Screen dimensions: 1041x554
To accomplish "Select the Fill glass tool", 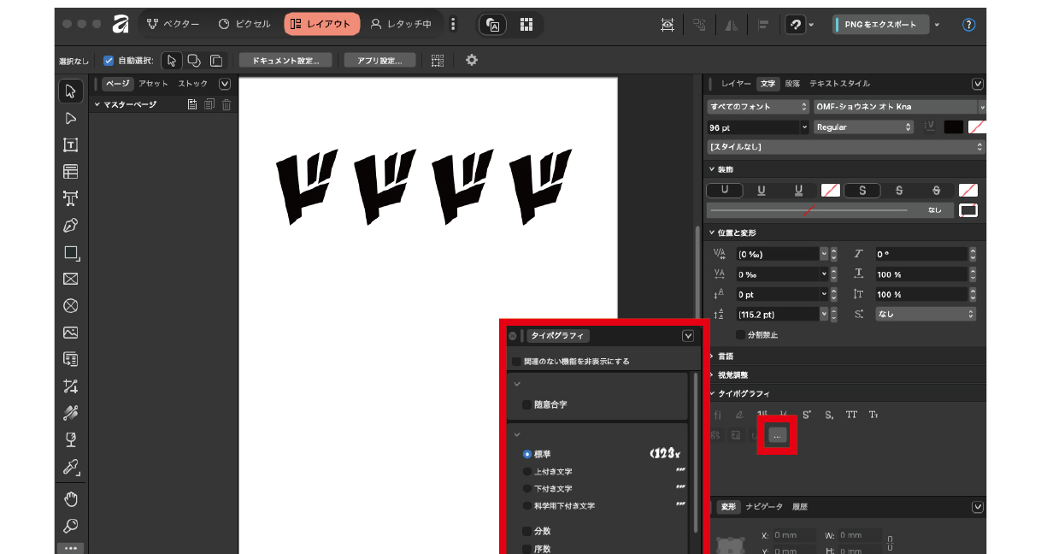I will (71, 440).
